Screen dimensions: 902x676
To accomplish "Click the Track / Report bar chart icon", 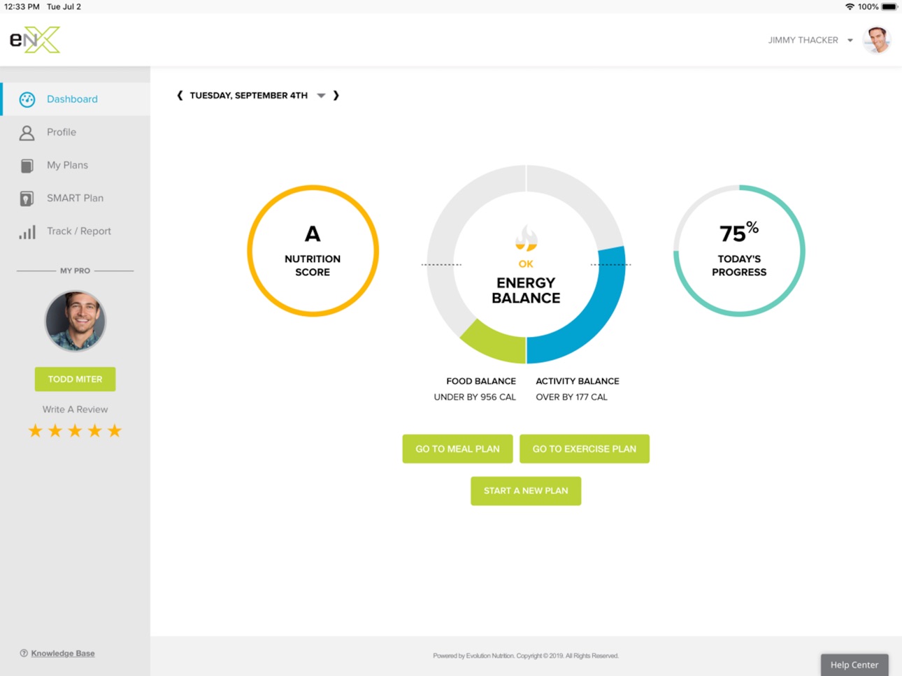I will [x=27, y=232].
